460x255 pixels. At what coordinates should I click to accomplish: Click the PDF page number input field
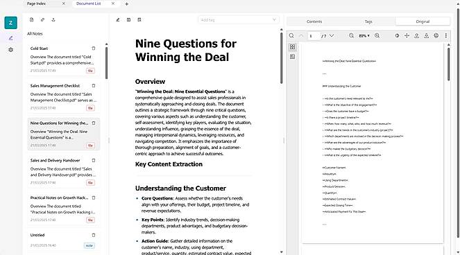coord(314,36)
